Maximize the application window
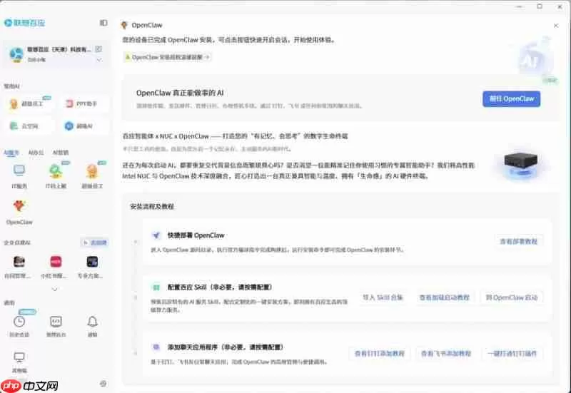The image size is (571, 393). point(540,6)
